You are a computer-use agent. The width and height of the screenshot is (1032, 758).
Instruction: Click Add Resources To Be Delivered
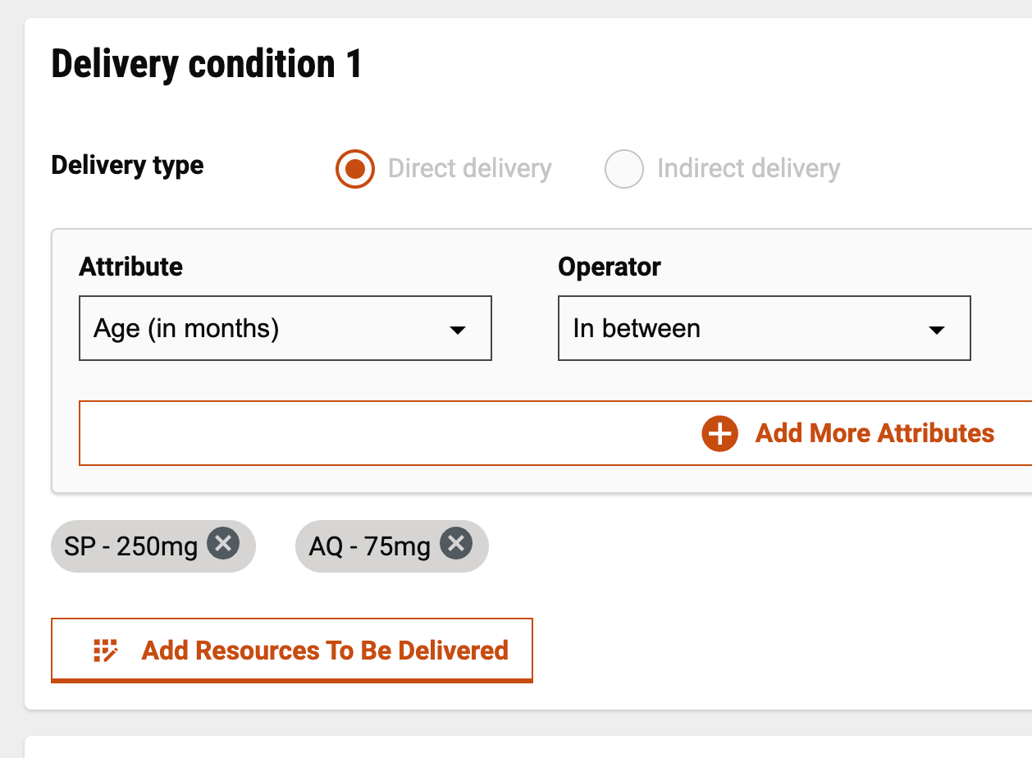coord(324,651)
